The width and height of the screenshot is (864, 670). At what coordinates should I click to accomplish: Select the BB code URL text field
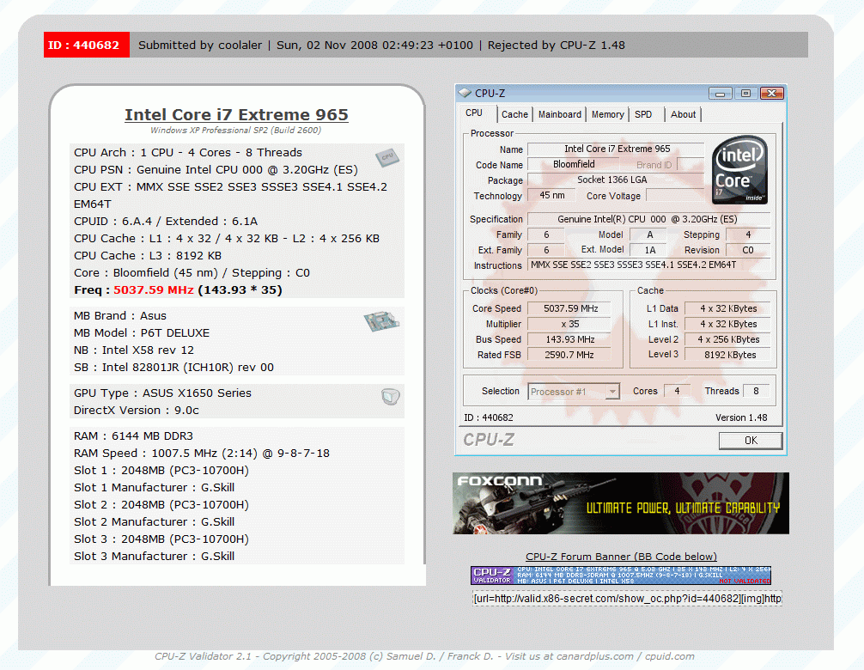[627, 599]
